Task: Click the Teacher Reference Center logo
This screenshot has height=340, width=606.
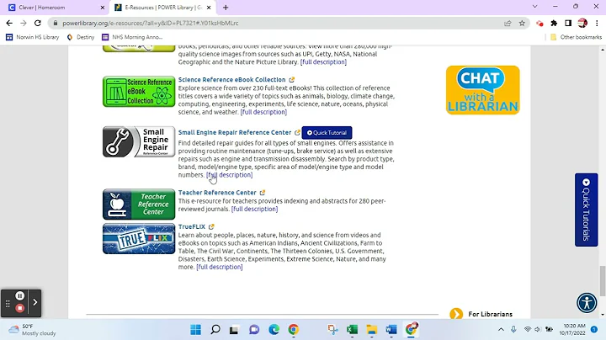Action: tap(139, 204)
